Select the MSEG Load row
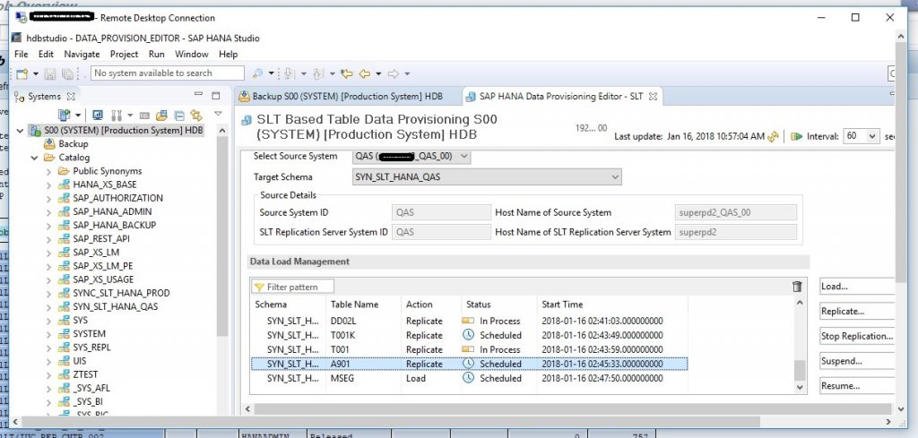 click(x=468, y=378)
